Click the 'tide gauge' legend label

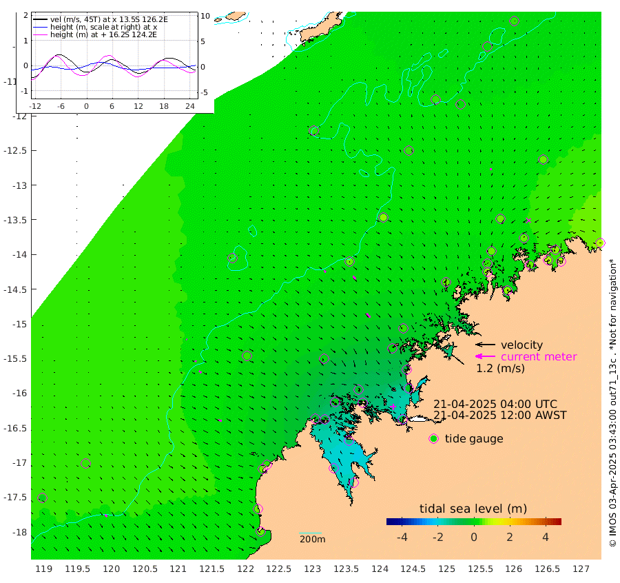pyautogui.click(x=474, y=439)
